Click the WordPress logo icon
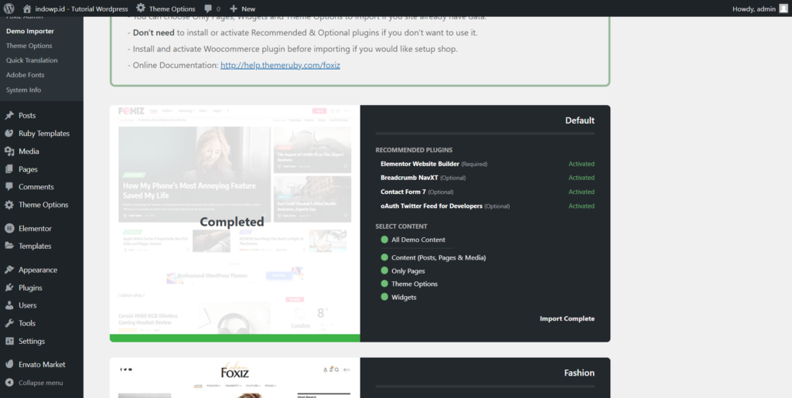 (x=9, y=9)
